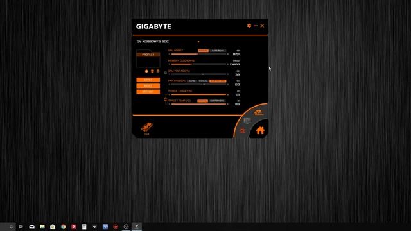Viewport: 411px width, 231px height.
Task: Decrease Memory Clock with minus button
Action: coord(170,64)
